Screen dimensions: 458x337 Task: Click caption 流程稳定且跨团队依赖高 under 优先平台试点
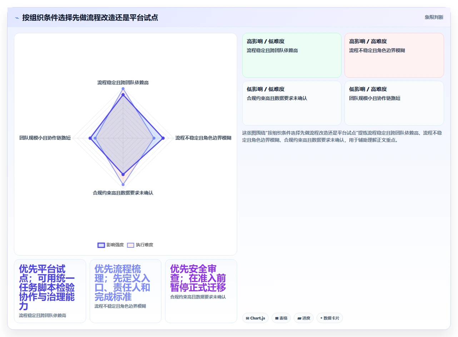point(43,316)
